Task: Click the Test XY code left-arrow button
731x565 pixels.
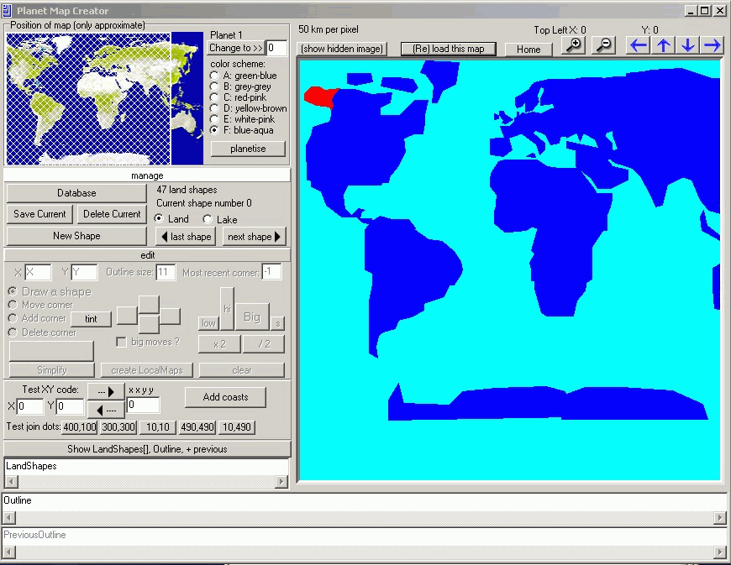Action: click(106, 409)
